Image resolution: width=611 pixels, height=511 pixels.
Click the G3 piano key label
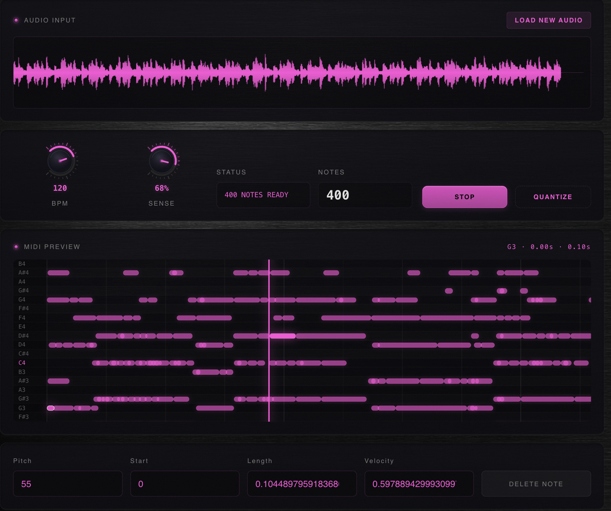click(22, 408)
